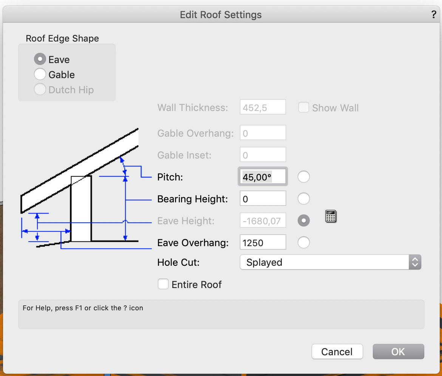442x376 pixels.
Task: Activate the Bearing Height radio button
Action: point(304,198)
